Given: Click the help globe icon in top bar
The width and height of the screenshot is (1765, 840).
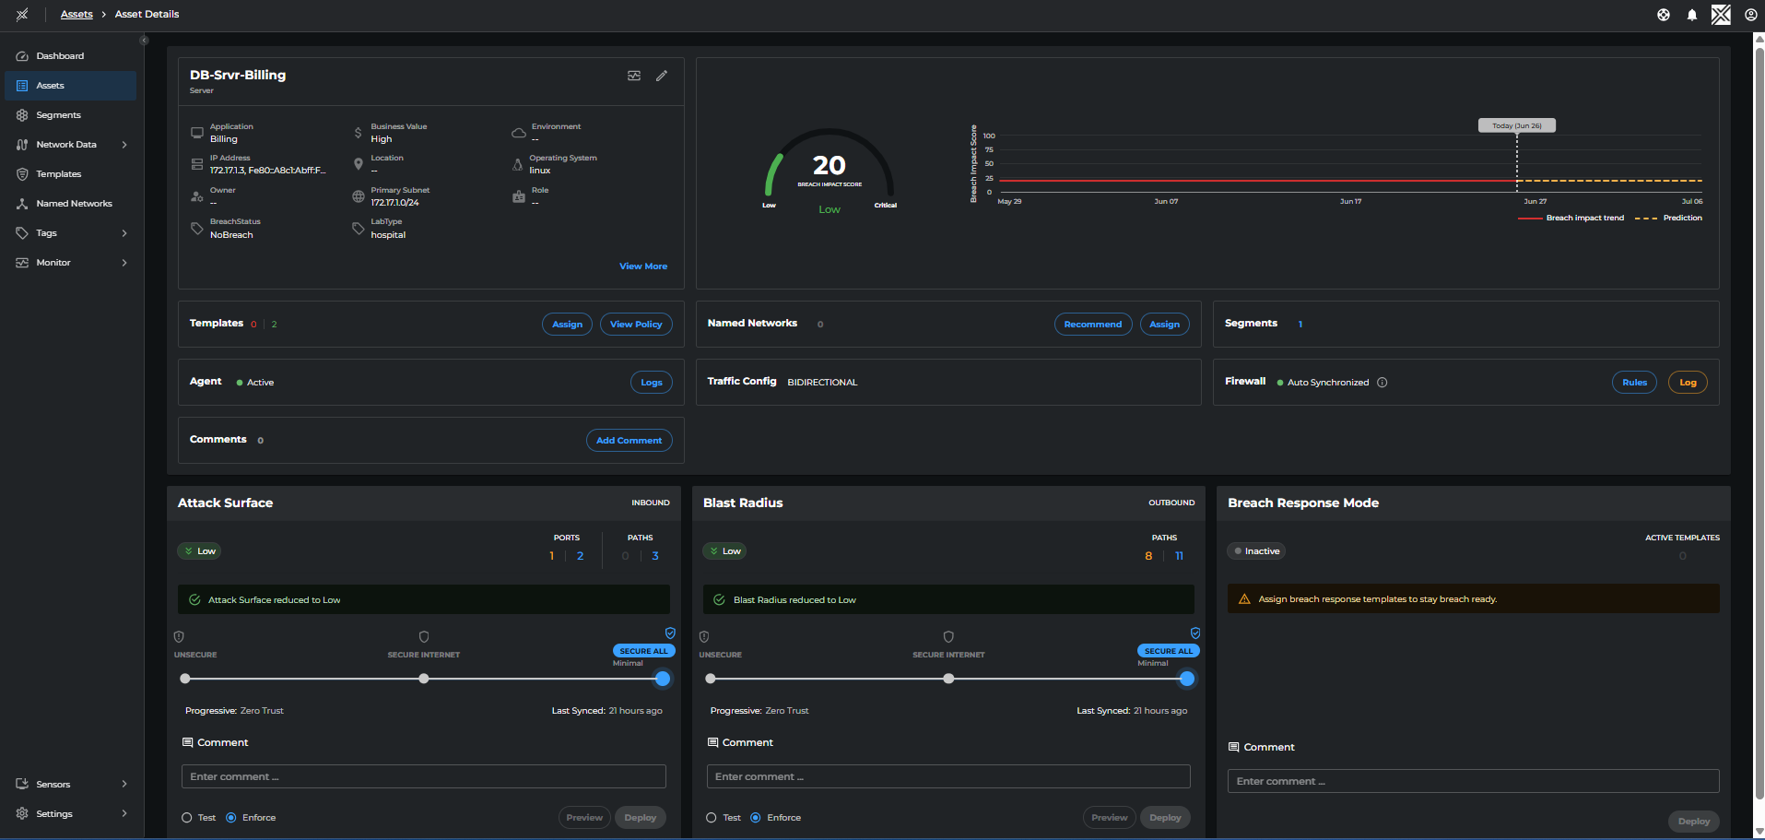Looking at the screenshot, I should [1664, 15].
